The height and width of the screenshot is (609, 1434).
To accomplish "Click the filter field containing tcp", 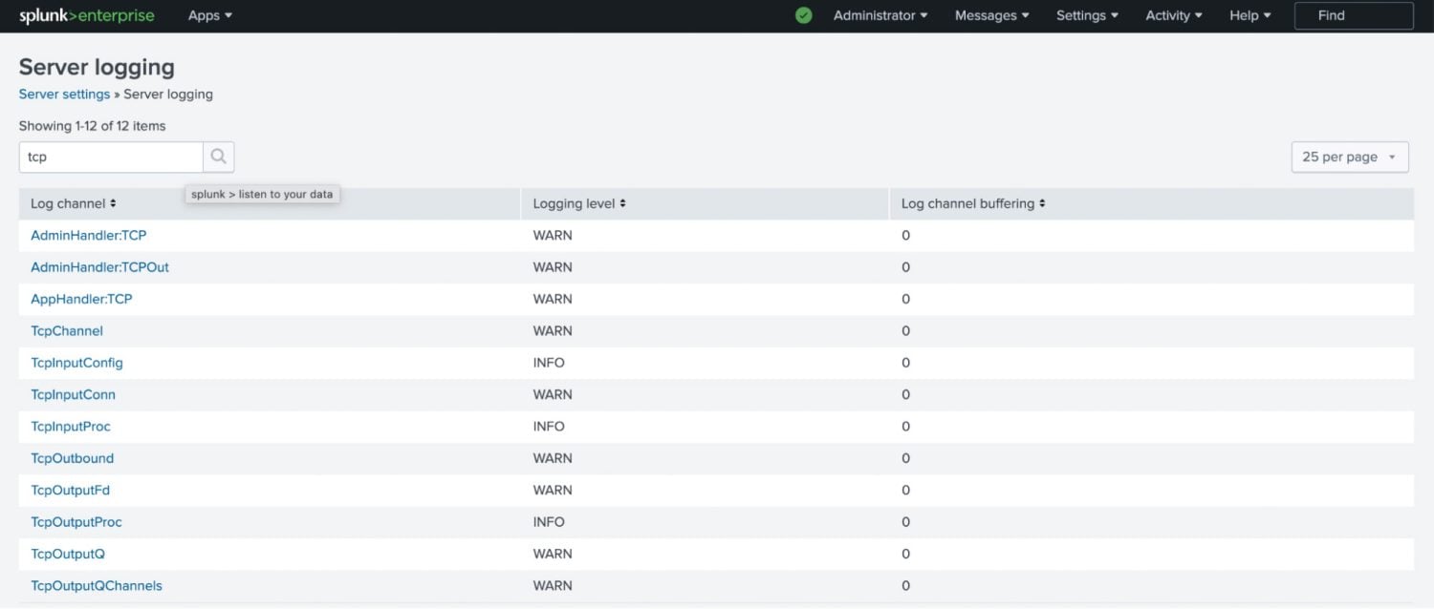I will point(111,157).
